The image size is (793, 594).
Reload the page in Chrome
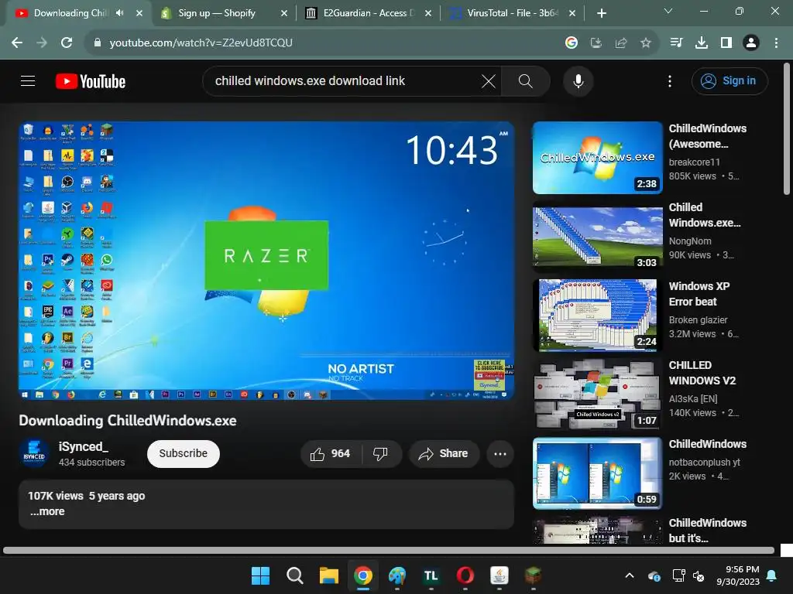tap(67, 43)
